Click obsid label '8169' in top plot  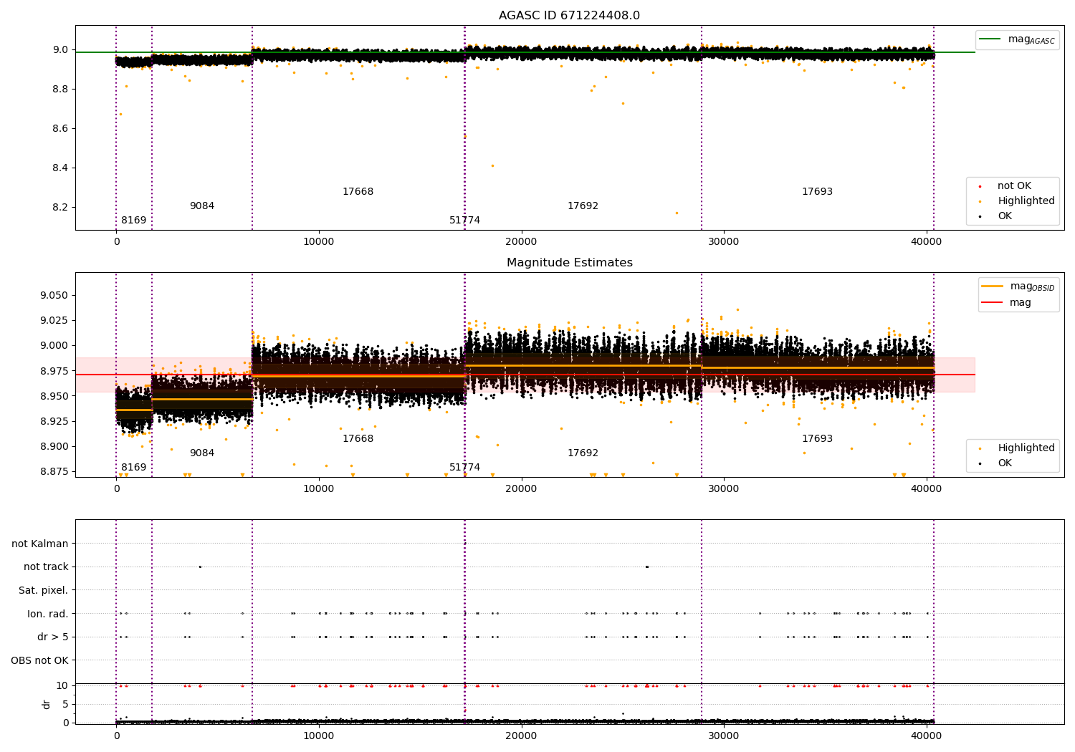click(133, 221)
